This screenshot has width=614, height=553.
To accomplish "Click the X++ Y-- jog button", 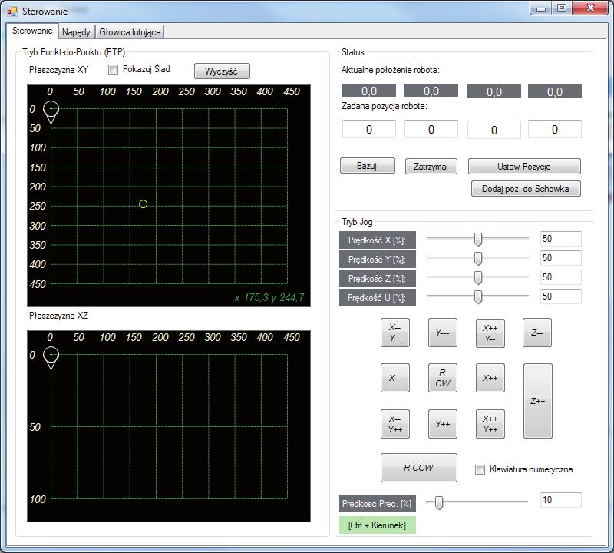I will (x=490, y=333).
